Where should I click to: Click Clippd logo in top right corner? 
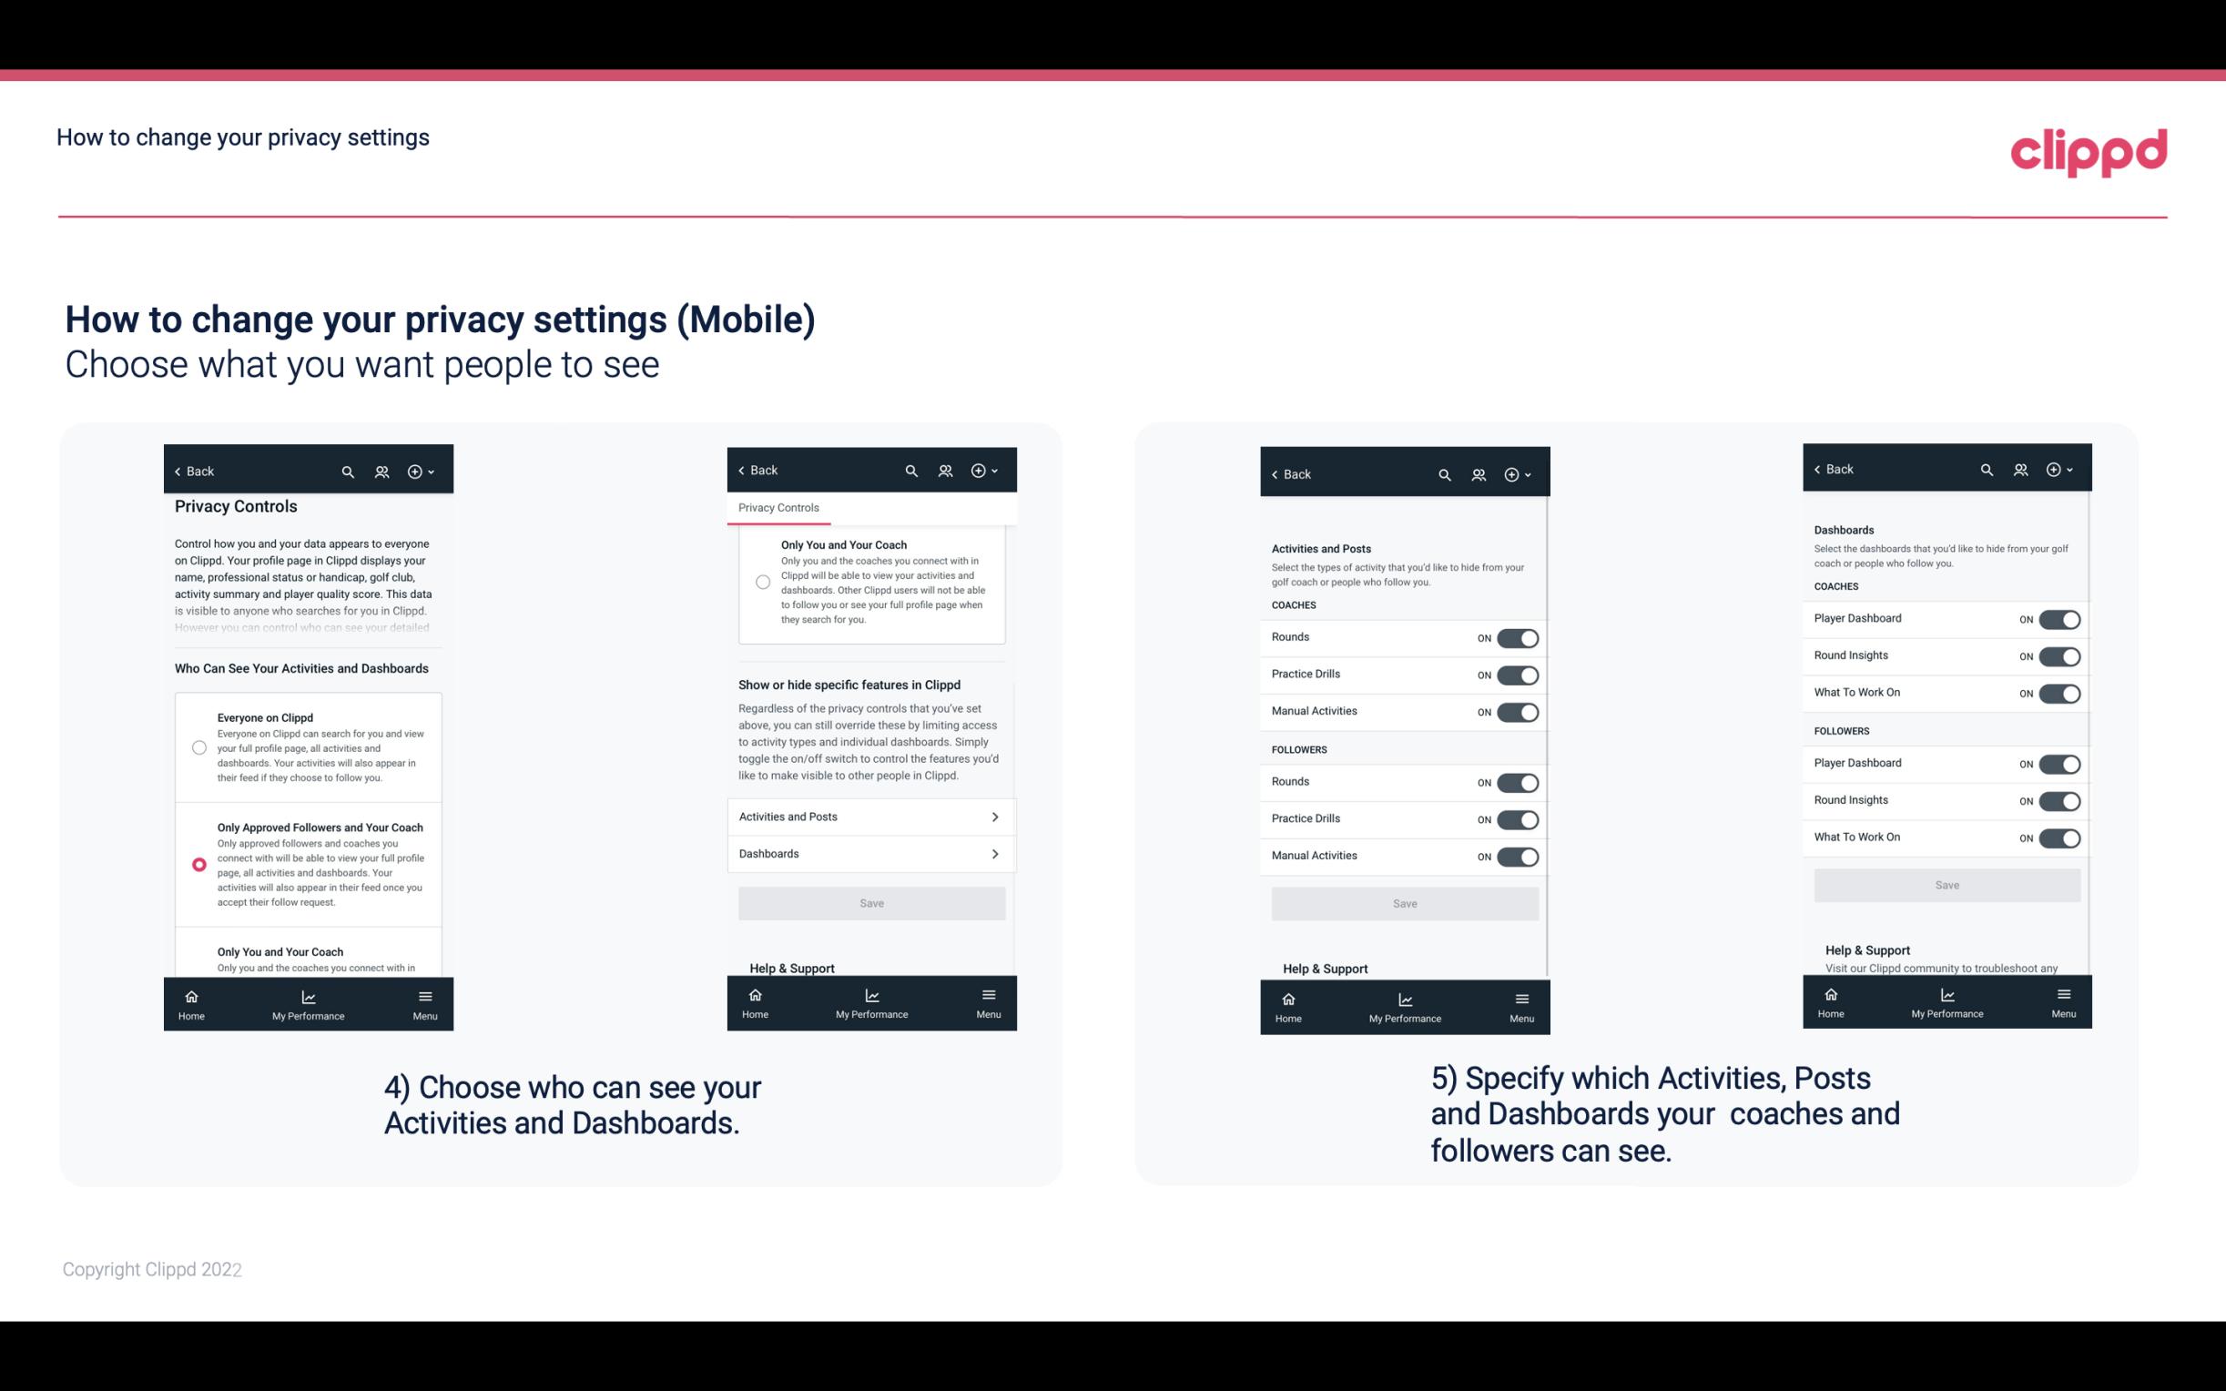(x=2089, y=150)
